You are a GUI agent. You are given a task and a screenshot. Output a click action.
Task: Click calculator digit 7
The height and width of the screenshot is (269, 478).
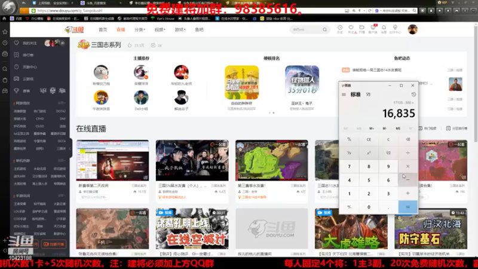(x=350, y=166)
